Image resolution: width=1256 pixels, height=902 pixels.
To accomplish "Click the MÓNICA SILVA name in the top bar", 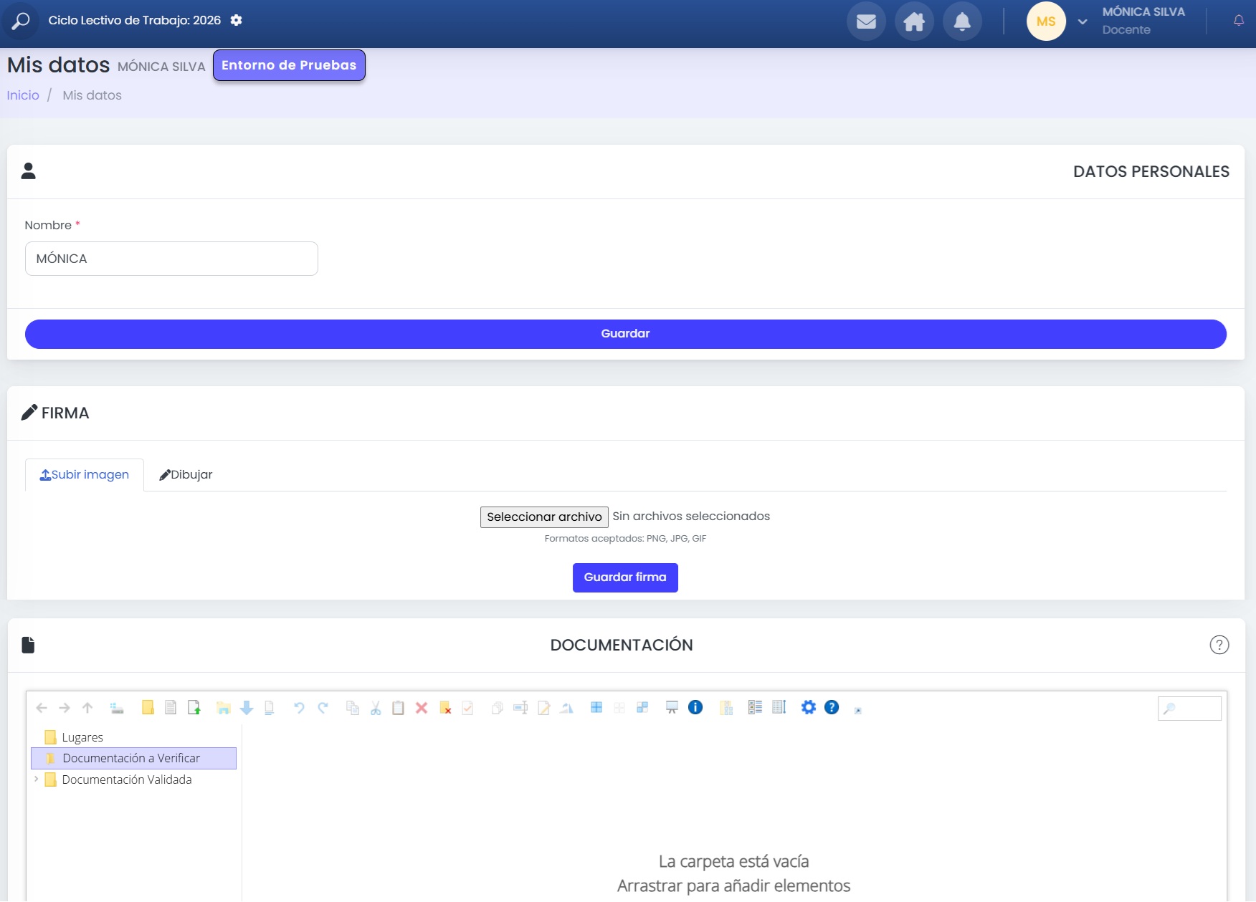I will (1143, 11).
